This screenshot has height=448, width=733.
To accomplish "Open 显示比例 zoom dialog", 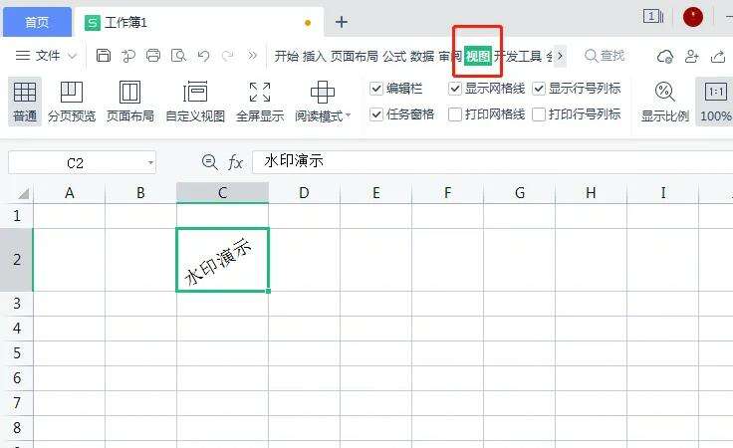I will pyautogui.click(x=664, y=102).
